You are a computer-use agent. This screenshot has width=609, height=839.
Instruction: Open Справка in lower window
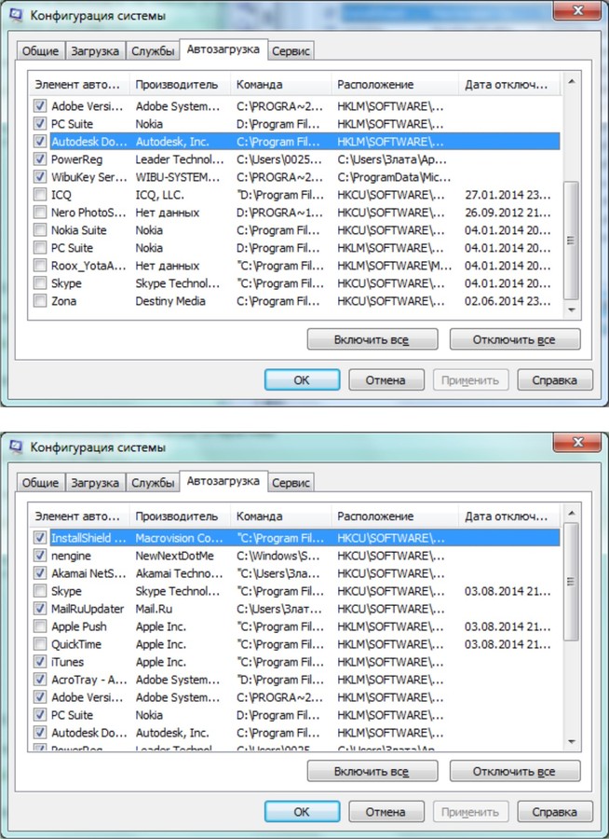coord(554,812)
